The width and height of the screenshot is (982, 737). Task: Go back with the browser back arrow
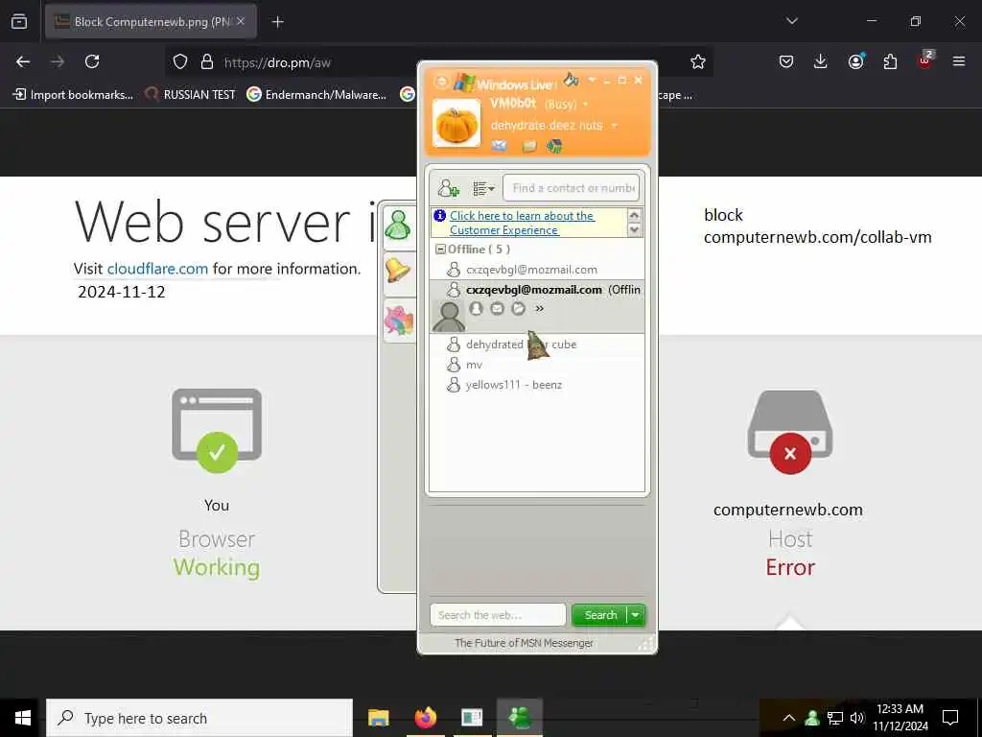23,61
